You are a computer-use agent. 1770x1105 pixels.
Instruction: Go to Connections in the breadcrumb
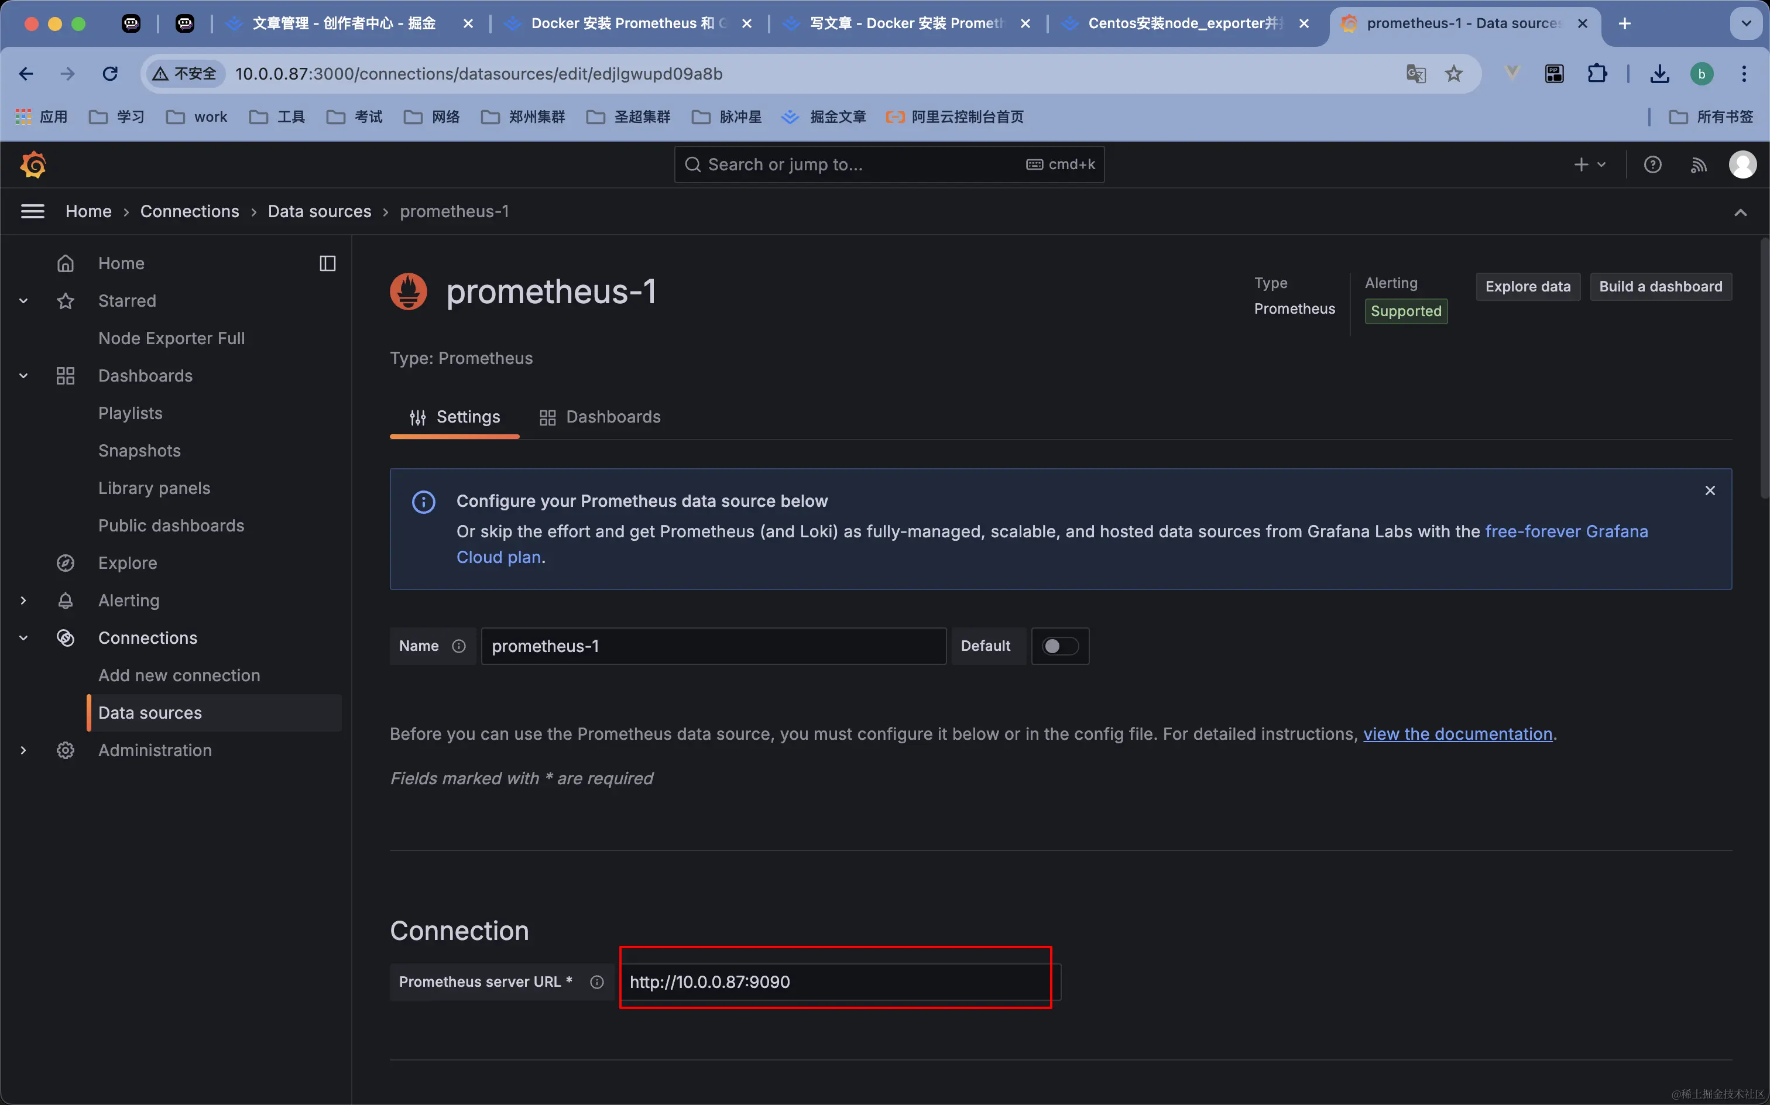tap(189, 211)
